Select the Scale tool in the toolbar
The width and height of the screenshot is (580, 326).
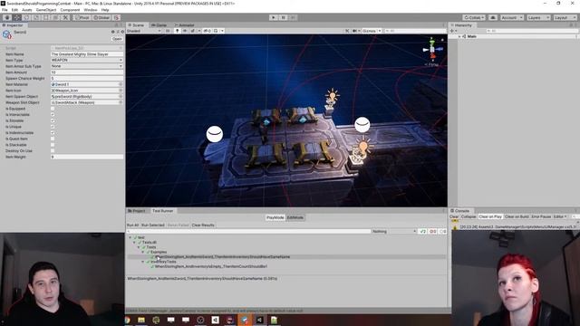[36, 17]
